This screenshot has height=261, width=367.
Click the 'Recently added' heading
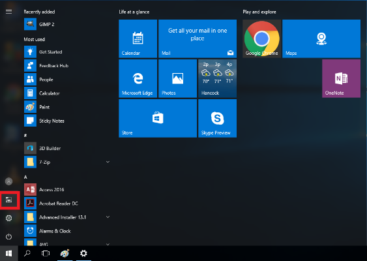click(x=39, y=12)
